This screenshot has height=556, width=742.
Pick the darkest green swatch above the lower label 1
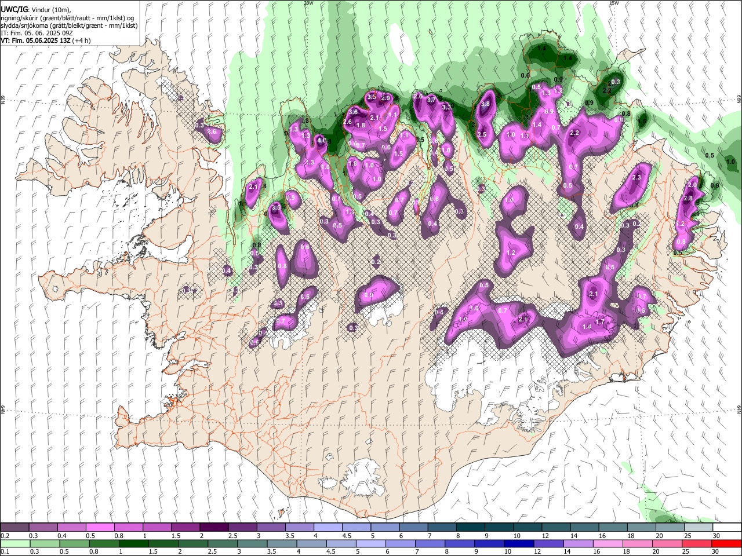tap(134, 543)
